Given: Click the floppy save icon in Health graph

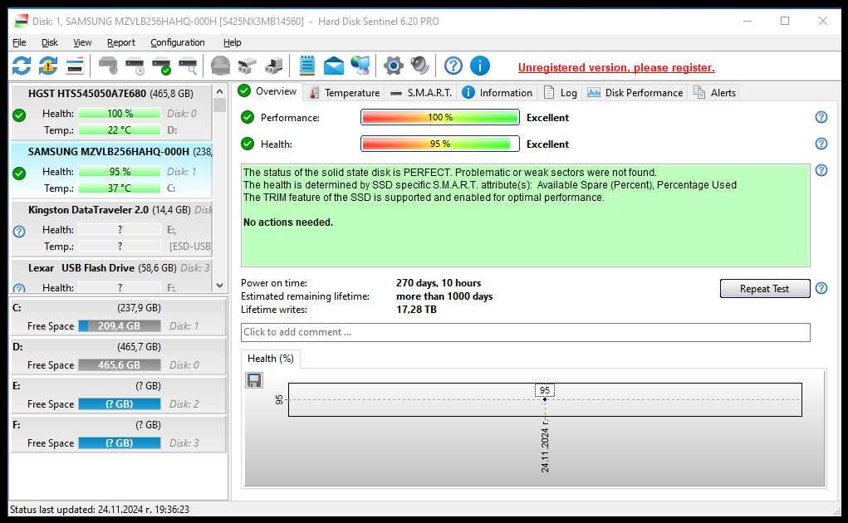Looking at the screenshot, I should click(254, 380).
